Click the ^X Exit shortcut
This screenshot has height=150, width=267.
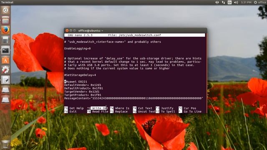coord(71,112)
